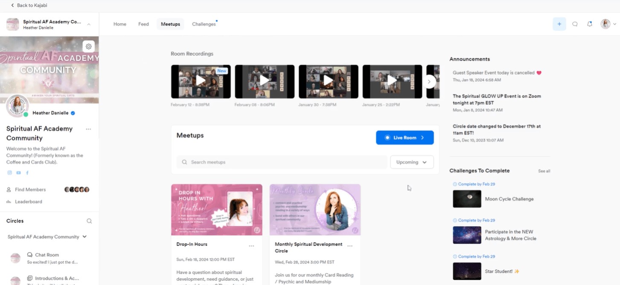Switch to the Feed tab
620x285 pixels.
[x=143, y=24]
